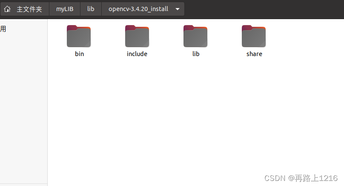Select the share folder icon

(x=254, y=36)
